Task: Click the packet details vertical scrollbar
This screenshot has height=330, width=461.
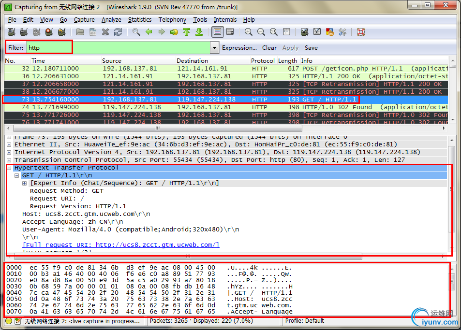Action: (x=451, y=188)
